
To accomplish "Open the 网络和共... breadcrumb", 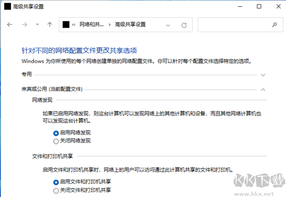I will click(x=92, y=24).
